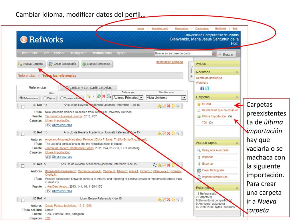Open the RefWorks Twitter icon
Screen dimensions: 293x220
click(207, 88)
